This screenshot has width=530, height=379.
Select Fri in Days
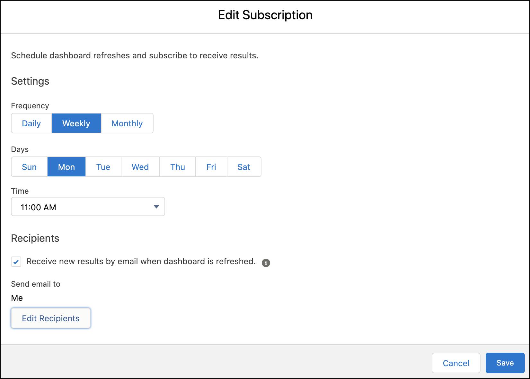click(x=211, y=167)
